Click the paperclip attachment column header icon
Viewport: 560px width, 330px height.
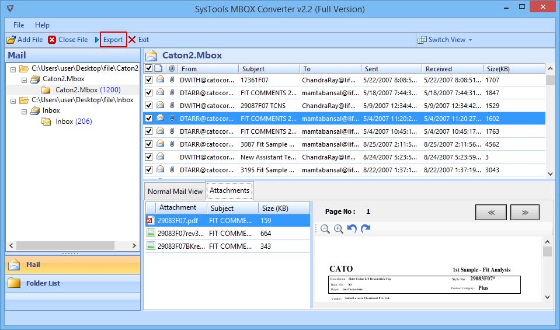coord(172,68)
